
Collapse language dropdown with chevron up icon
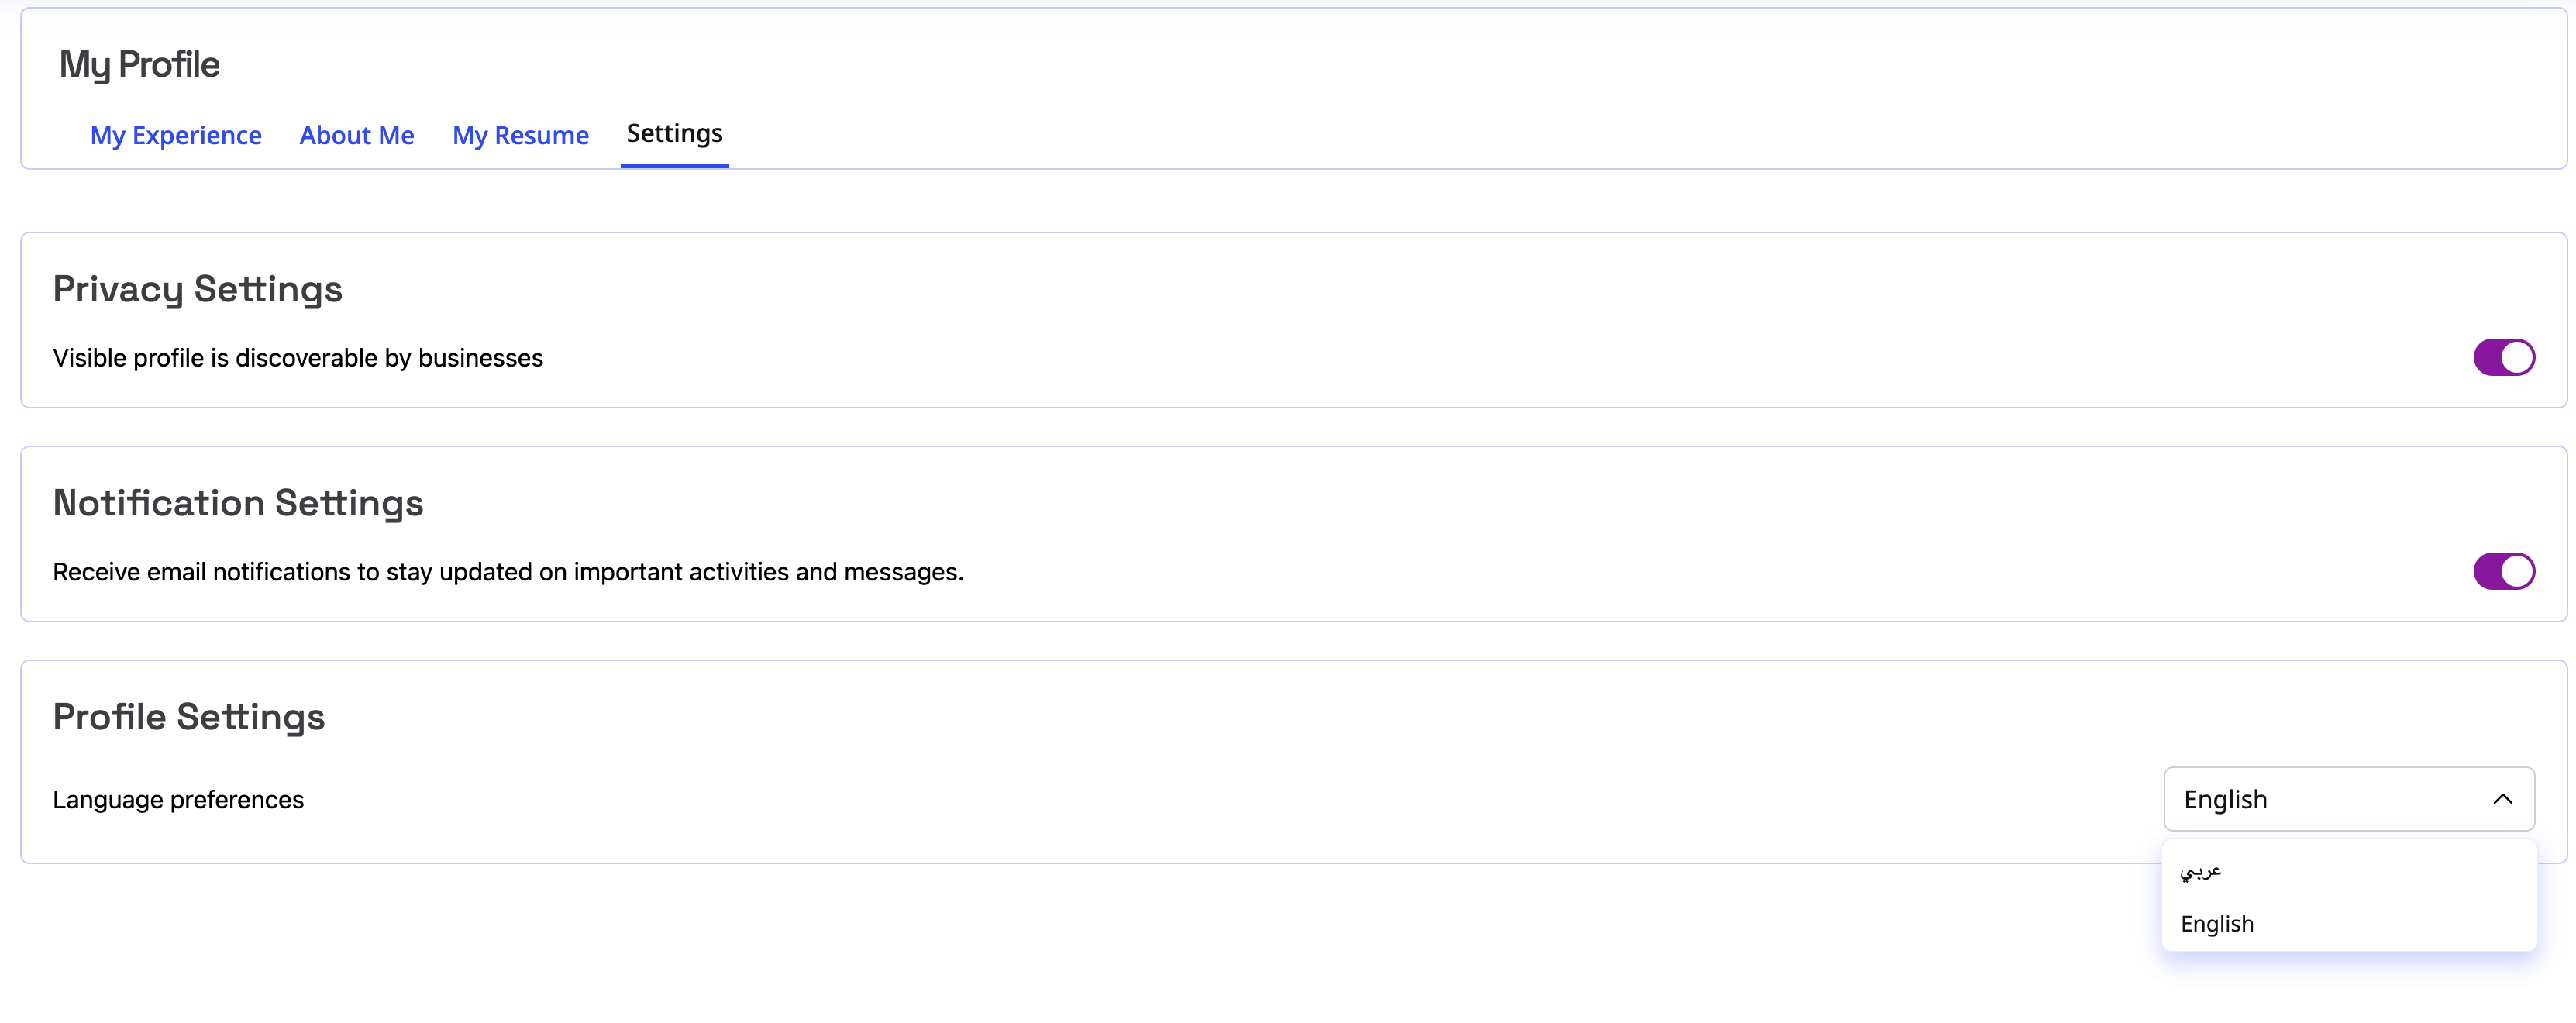click(2502, 799)
